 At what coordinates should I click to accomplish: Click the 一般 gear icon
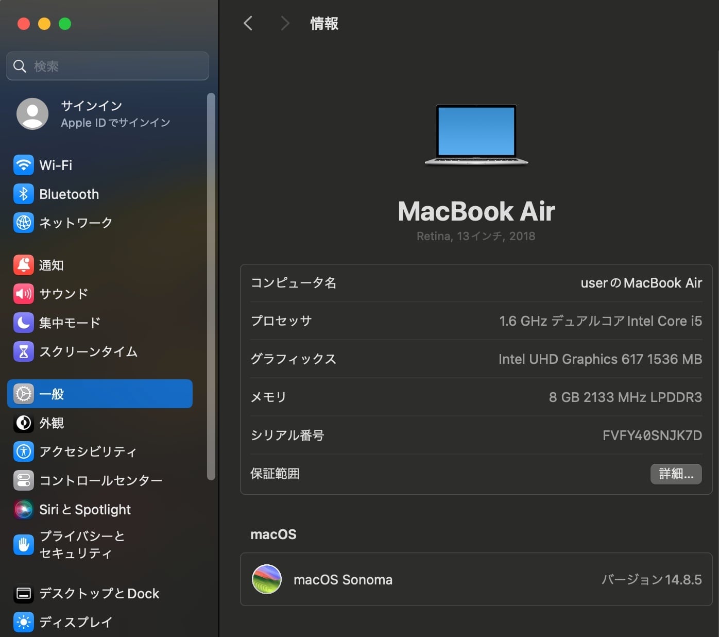pos(24,394)
